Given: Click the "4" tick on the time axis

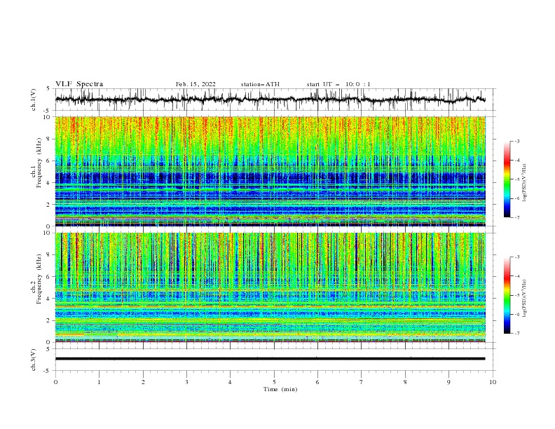Looking at the screenshot, I should click(230, 382).
